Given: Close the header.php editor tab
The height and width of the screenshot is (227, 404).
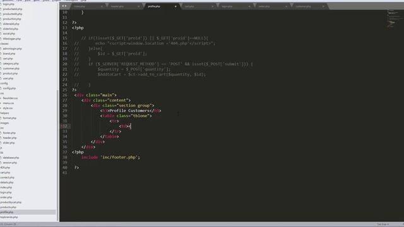Looking at the screenshot, I should 139,6.
